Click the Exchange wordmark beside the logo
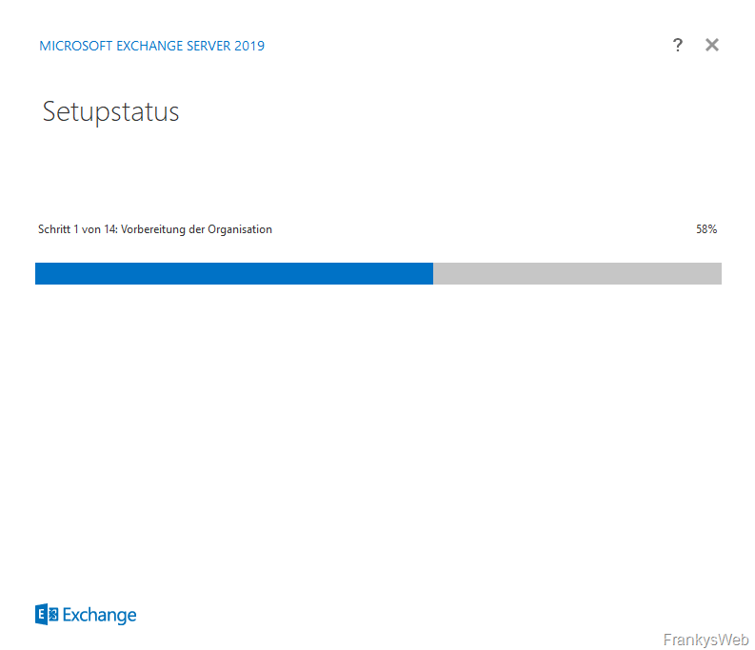 100,615
